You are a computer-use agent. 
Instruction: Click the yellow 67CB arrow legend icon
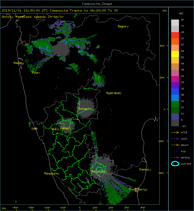click(175, 132)
